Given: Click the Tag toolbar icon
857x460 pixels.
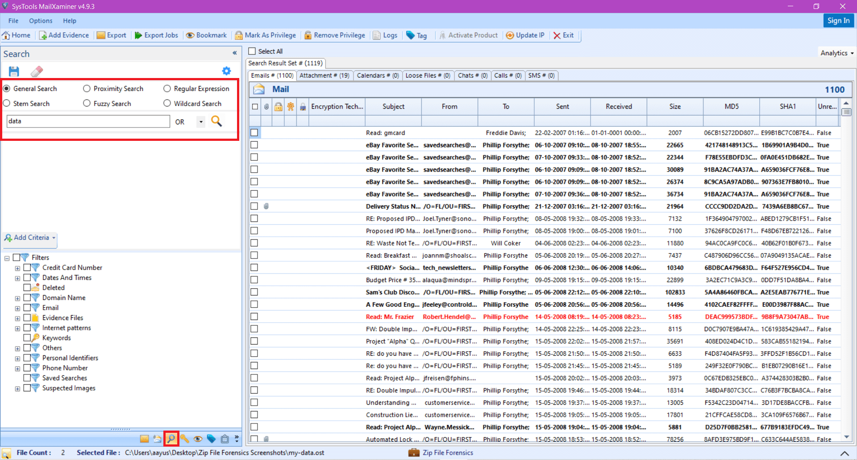Looking at the screenshot, I should click(x=416, y=35).
